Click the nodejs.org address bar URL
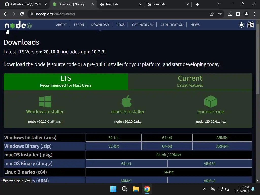Viewport: 260px width, 195px height. pyautogui.click(x=55, y=14)
